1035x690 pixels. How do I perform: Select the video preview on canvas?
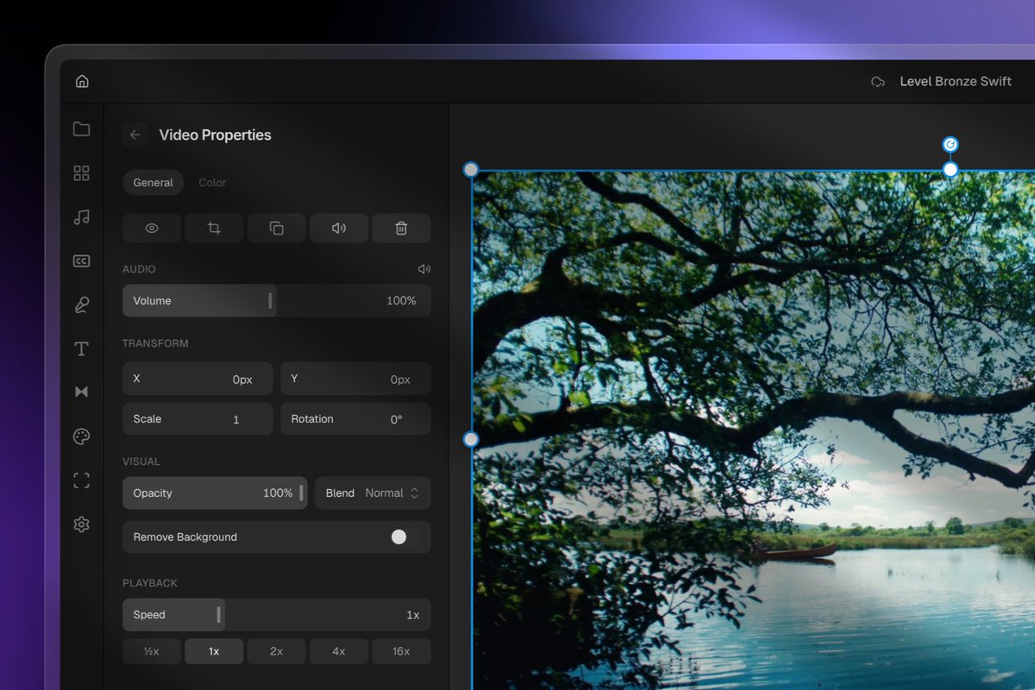[x=754, y=431]
